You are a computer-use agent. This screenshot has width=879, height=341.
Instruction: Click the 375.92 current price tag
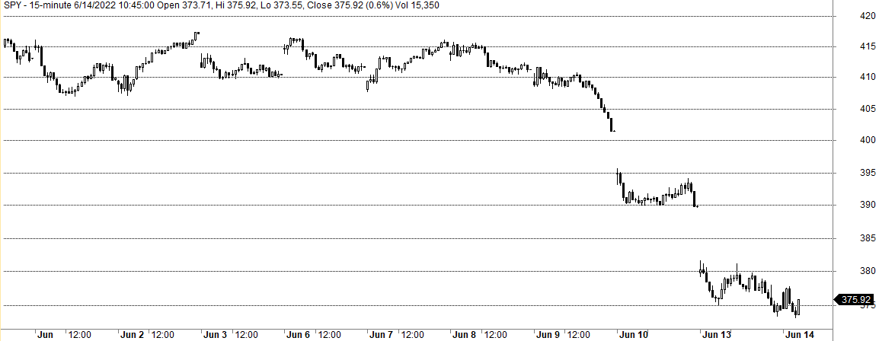pyautogui.click(x=856, y=300)
